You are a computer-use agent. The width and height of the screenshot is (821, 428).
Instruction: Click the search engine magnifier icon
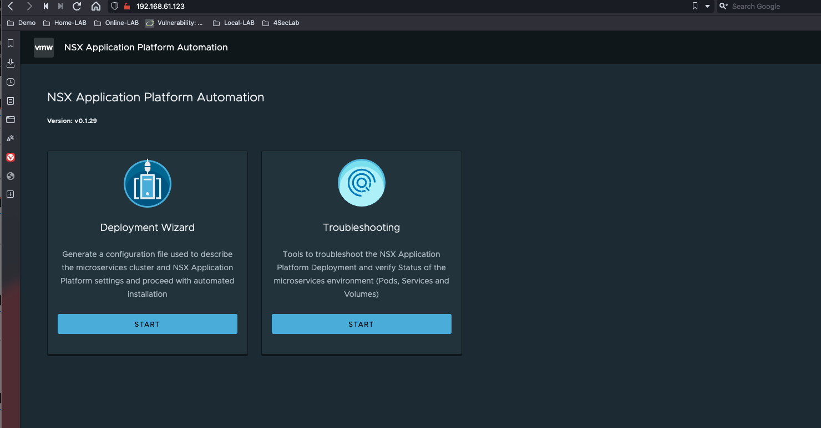[x=723, y=7]
